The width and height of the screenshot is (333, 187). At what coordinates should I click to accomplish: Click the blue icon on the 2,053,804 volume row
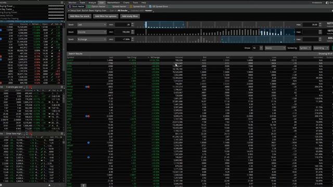[1, 30]
